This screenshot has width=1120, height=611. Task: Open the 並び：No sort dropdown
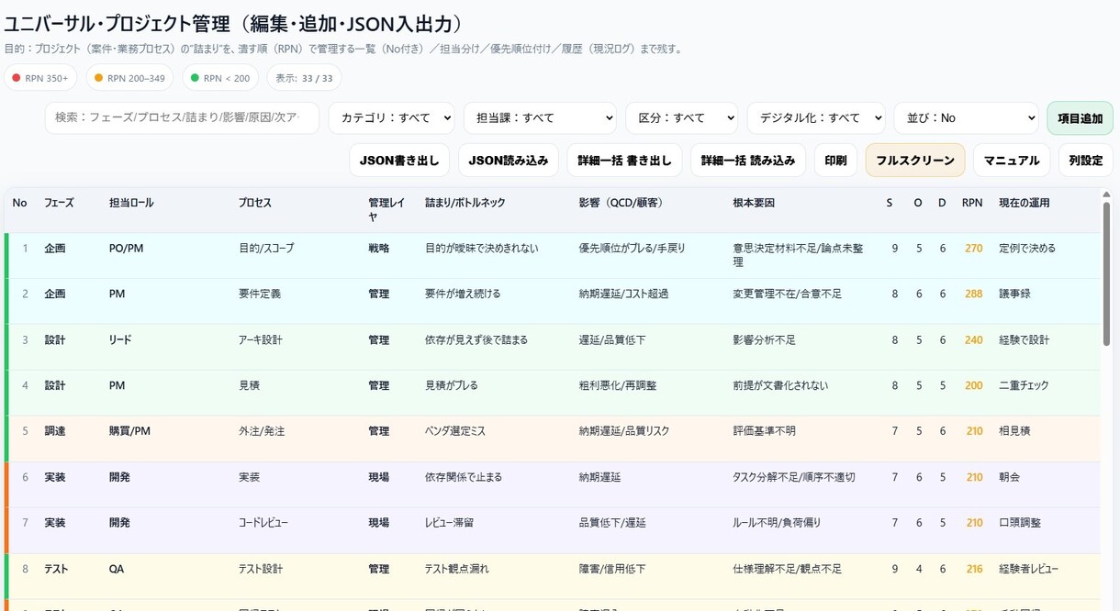click(966, 118)
